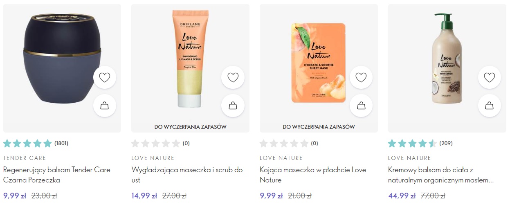Viewport: 510px width, 207px height.
Task: Add Tender Care balsam to wishlist heart
Action: [x=105, y=77]
